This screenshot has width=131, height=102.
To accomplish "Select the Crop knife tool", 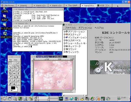I will tap(18, 70).
